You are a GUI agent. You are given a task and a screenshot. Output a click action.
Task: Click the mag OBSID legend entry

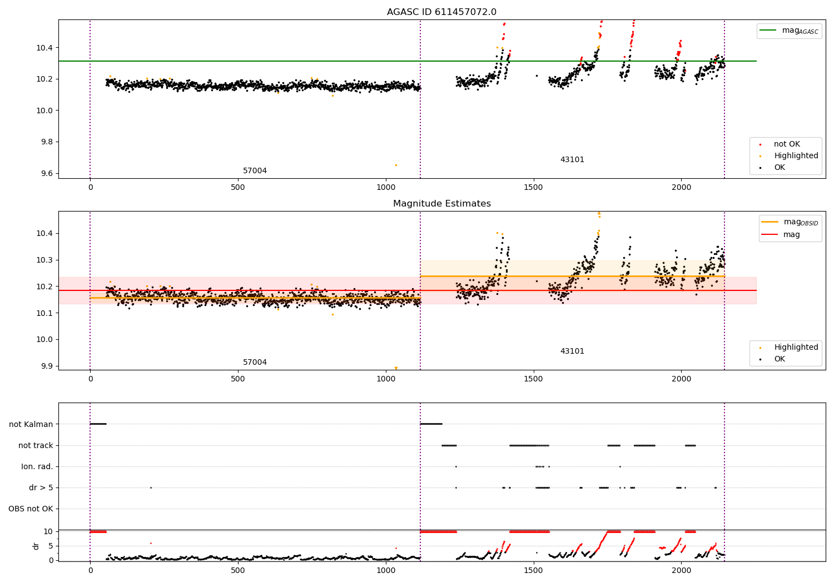pos(790,222)
